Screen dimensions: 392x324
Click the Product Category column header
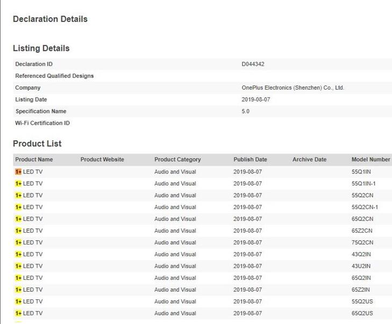[177, 160]
